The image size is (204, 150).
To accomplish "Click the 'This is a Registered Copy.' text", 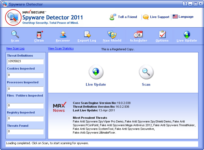I will tap(118, 49).
